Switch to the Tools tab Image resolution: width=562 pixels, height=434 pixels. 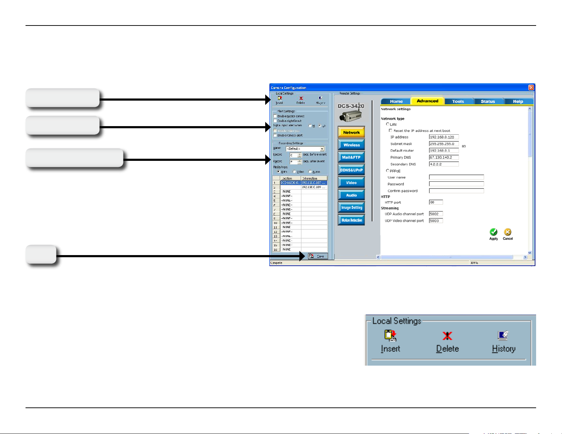[x=458, y=101]
